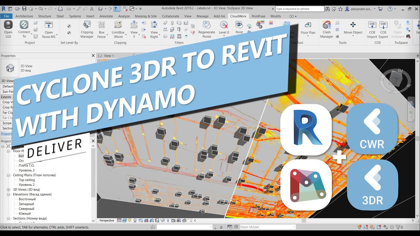Switch to the Massing & Site tab
The height and width of the screenshot is (236, 420).
(x=146, y=16)
